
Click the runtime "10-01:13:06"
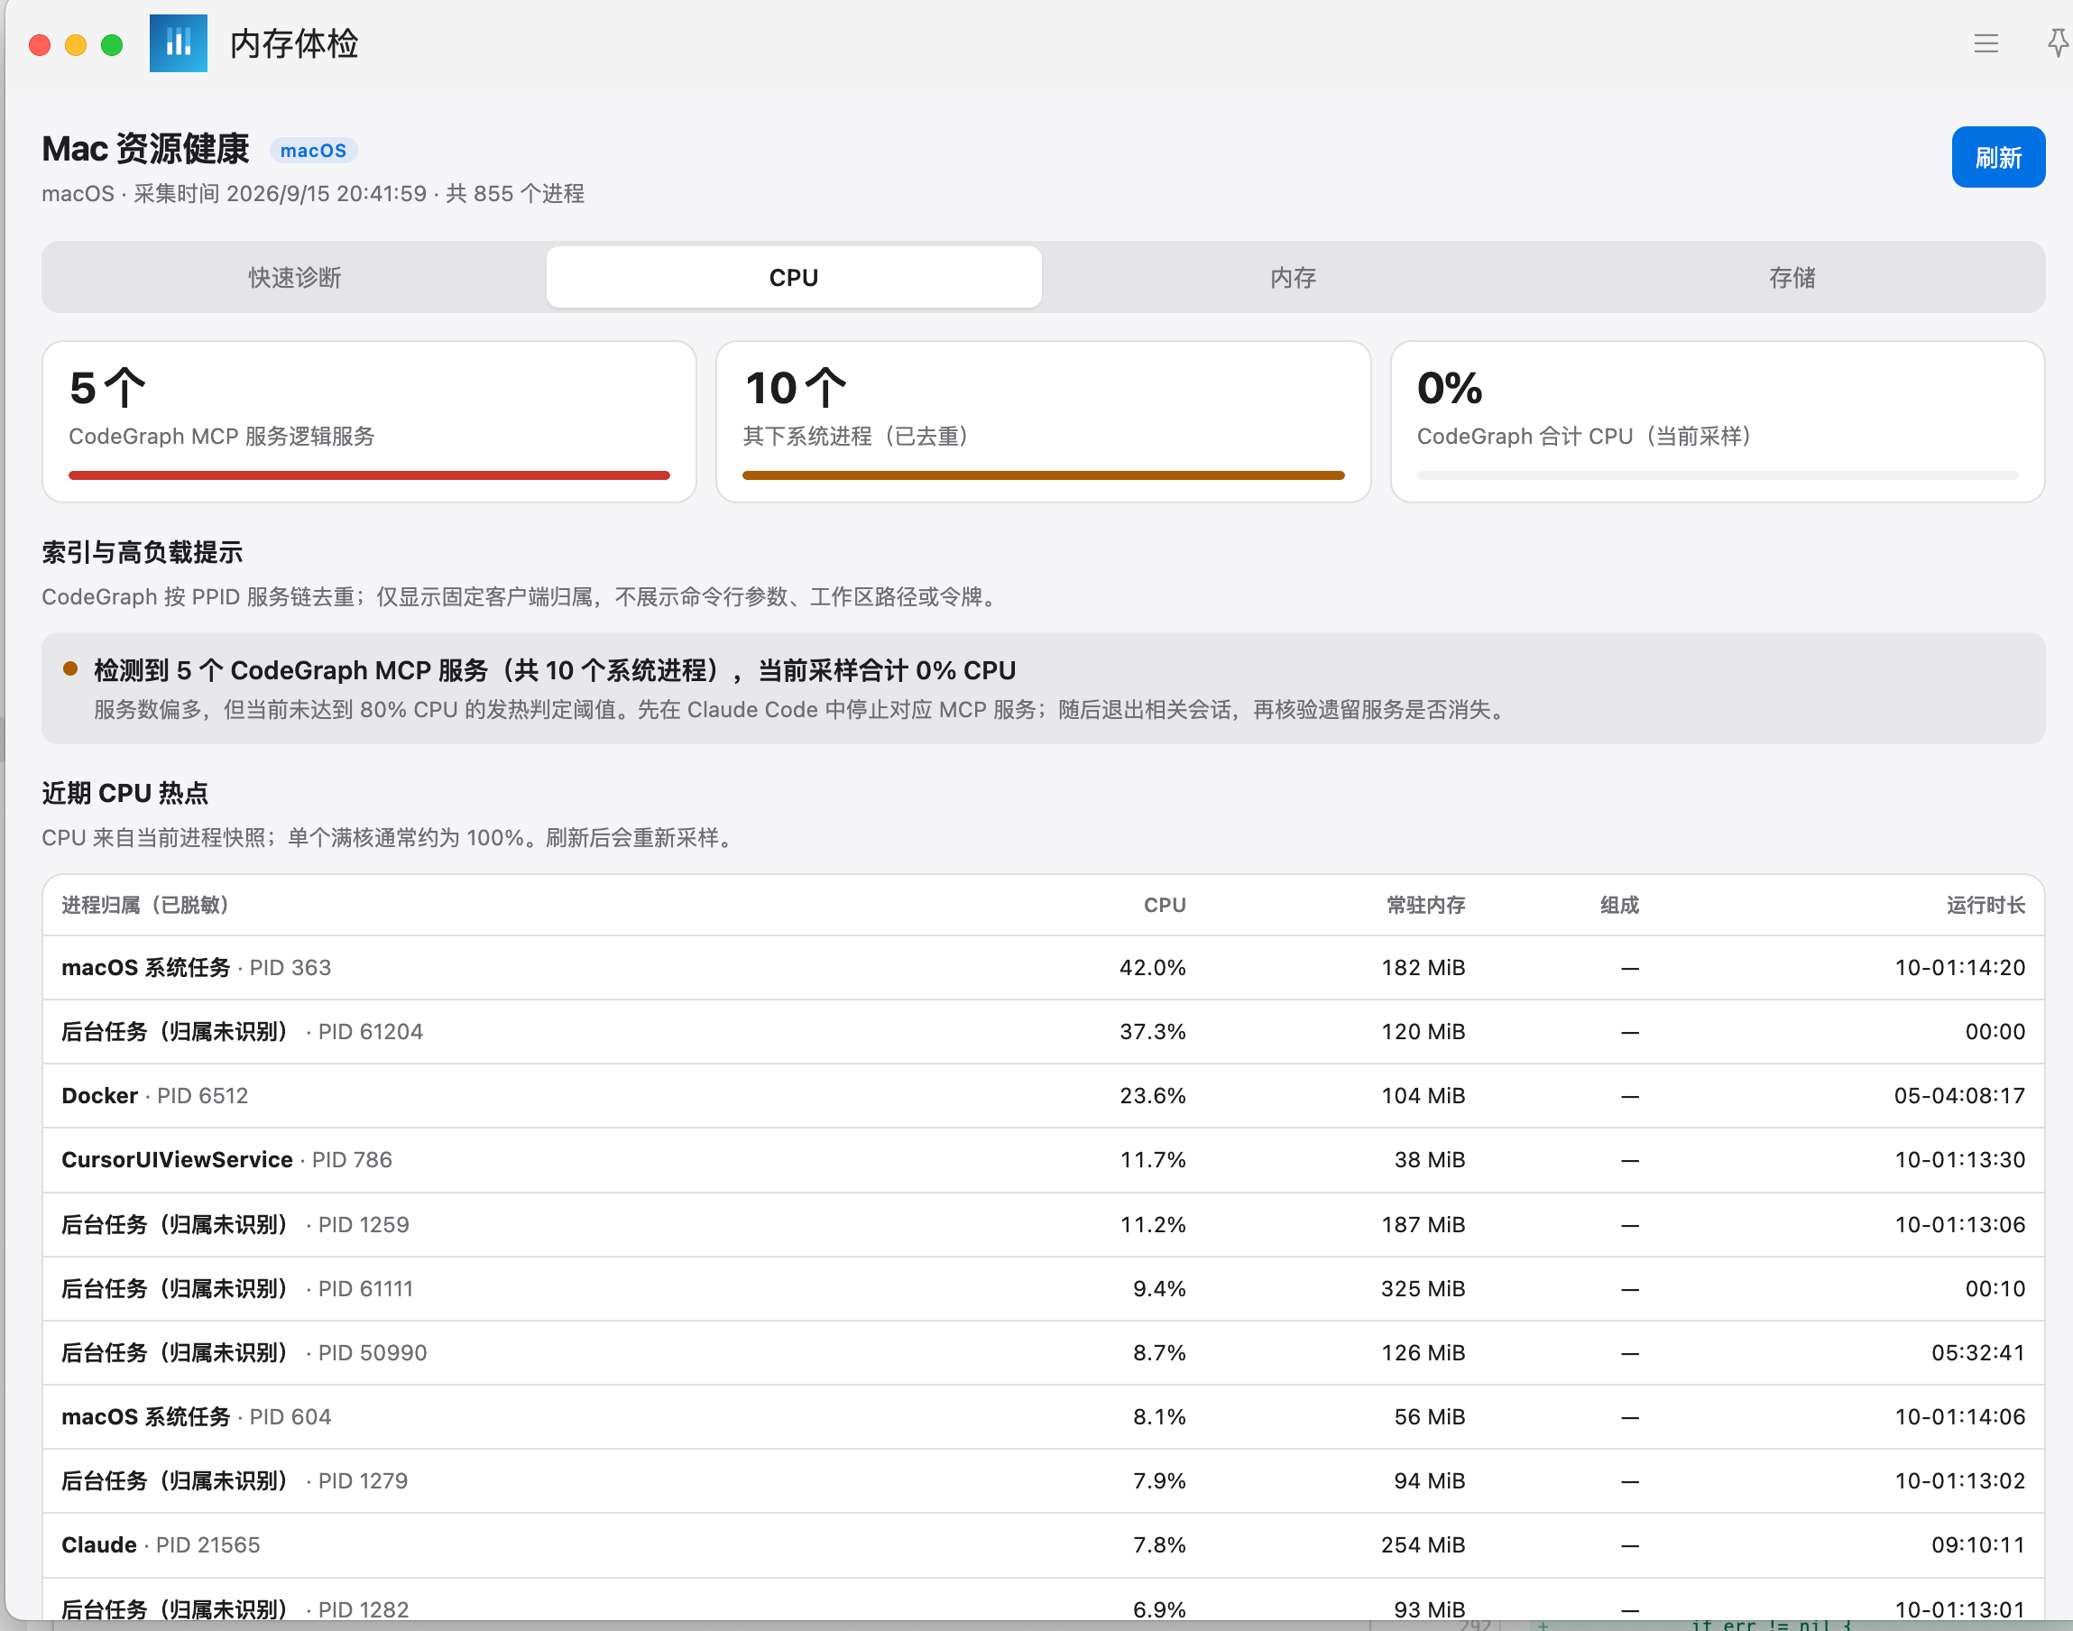1959,1224
